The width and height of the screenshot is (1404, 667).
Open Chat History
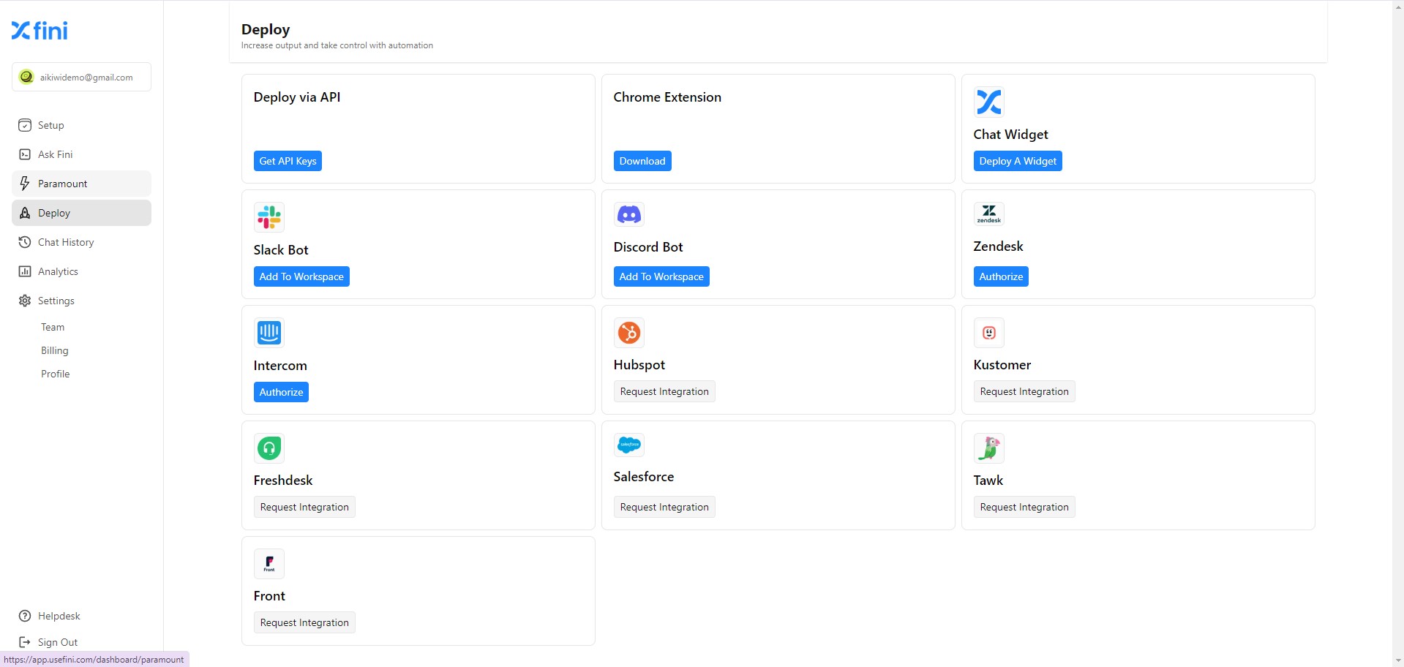(81, 242)
